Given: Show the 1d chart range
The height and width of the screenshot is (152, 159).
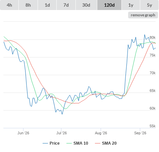Looking at the screenshot, I should (47, 5).
